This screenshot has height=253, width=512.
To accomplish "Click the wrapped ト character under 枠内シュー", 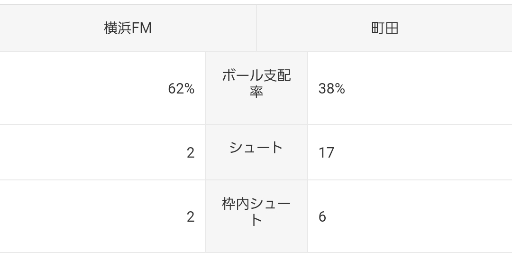I will pos(256,220).
